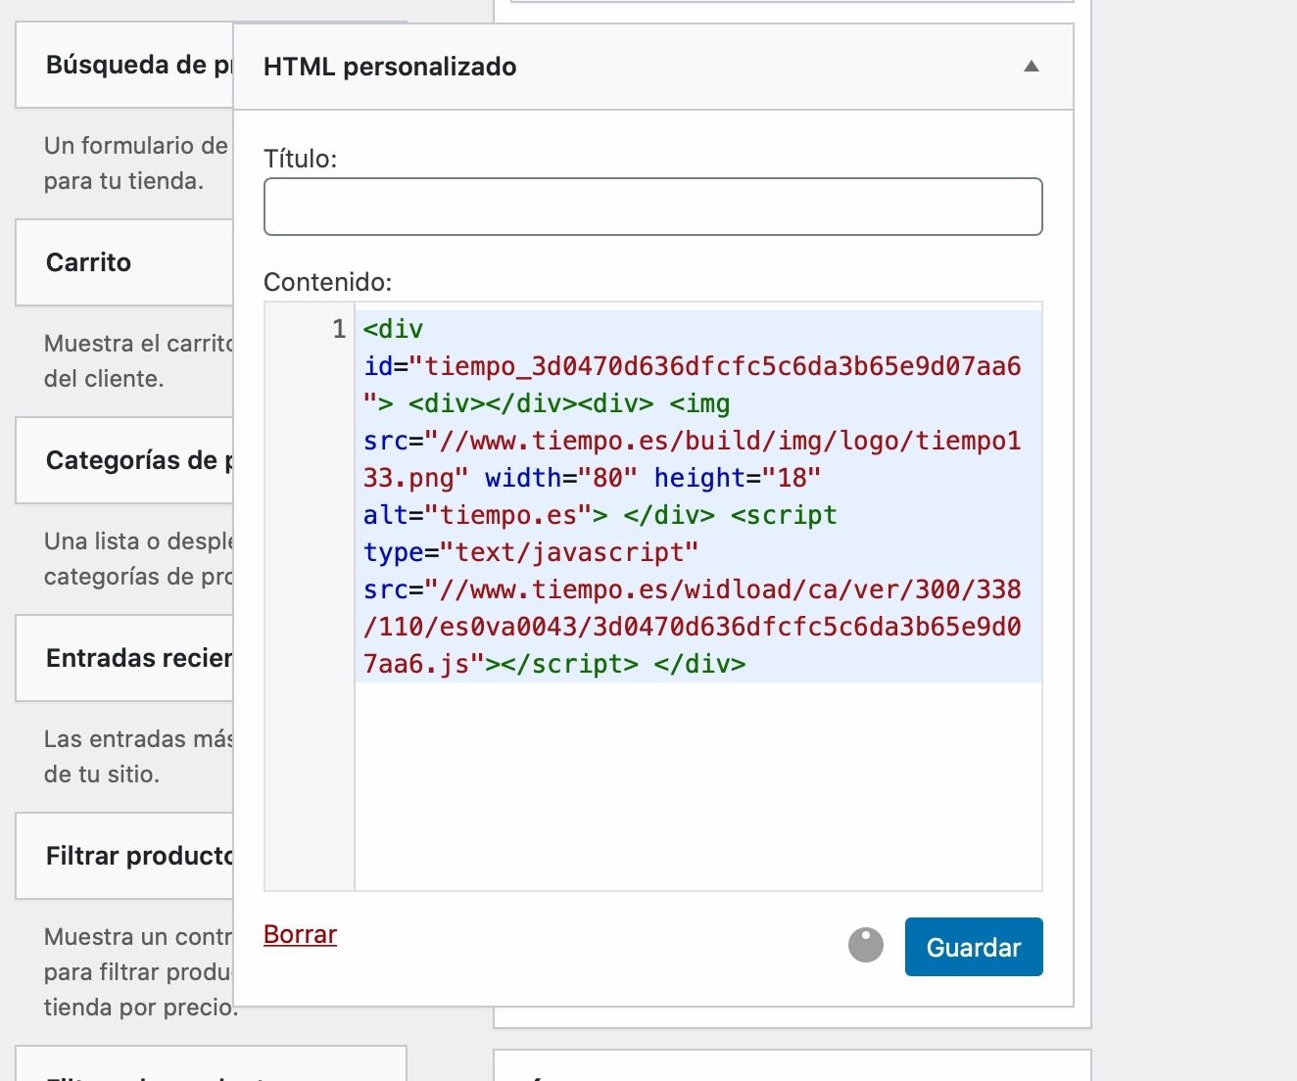Click 'Un formulario de' description text
Viewport: 1297px width, 1081px height.
(x=135, y=146)
